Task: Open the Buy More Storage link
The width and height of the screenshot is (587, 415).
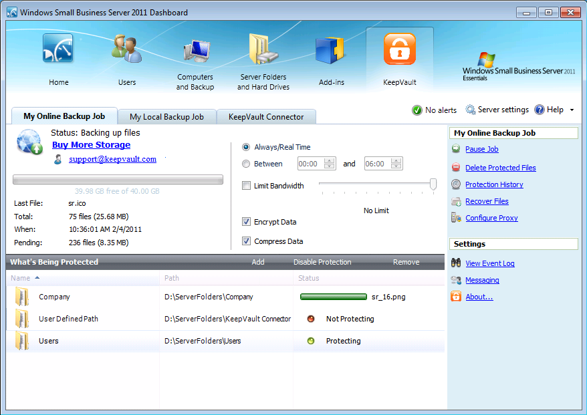Action: point(92,145)
